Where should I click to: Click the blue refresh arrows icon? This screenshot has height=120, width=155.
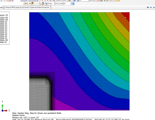pos(73,4)
